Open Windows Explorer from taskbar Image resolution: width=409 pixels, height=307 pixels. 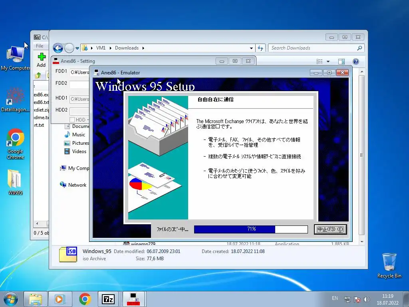point(36,299)
